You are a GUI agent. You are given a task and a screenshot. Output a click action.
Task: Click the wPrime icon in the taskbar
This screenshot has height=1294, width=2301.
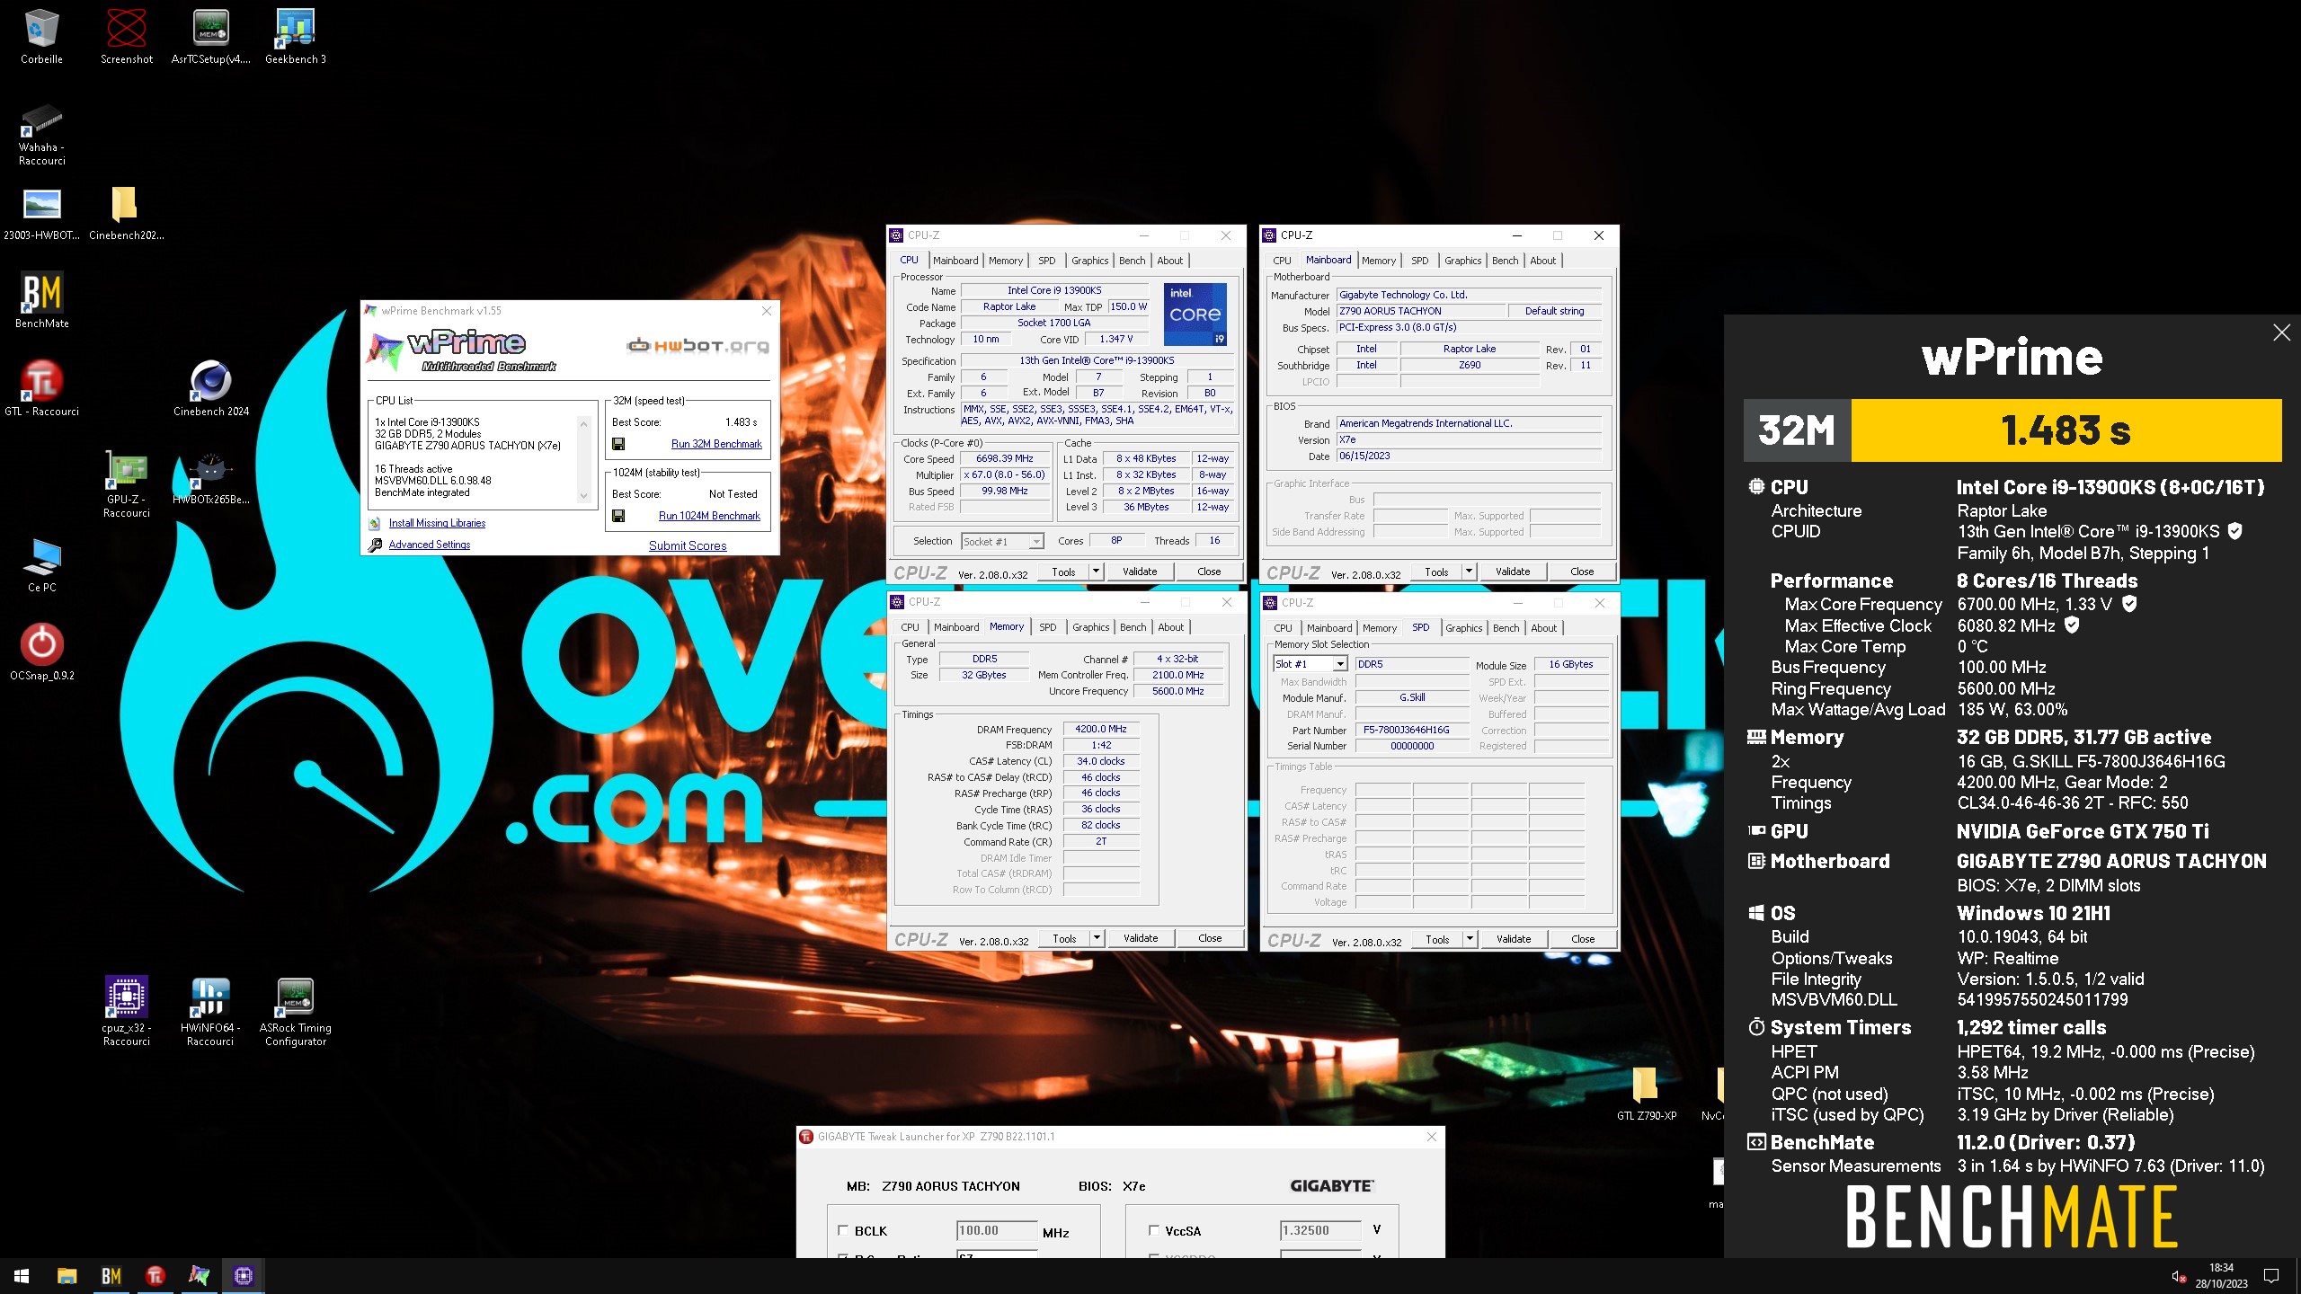tap(199, 1276)
